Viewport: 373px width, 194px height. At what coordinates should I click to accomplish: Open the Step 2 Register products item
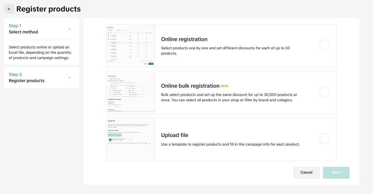coord(27,78)
